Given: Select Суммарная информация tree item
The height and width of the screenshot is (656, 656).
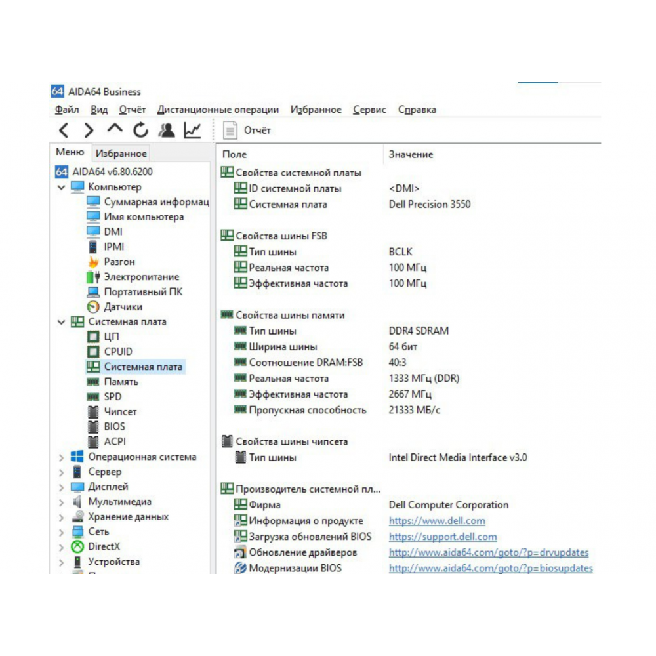Looking at the screenshot, I should point(148,202).
